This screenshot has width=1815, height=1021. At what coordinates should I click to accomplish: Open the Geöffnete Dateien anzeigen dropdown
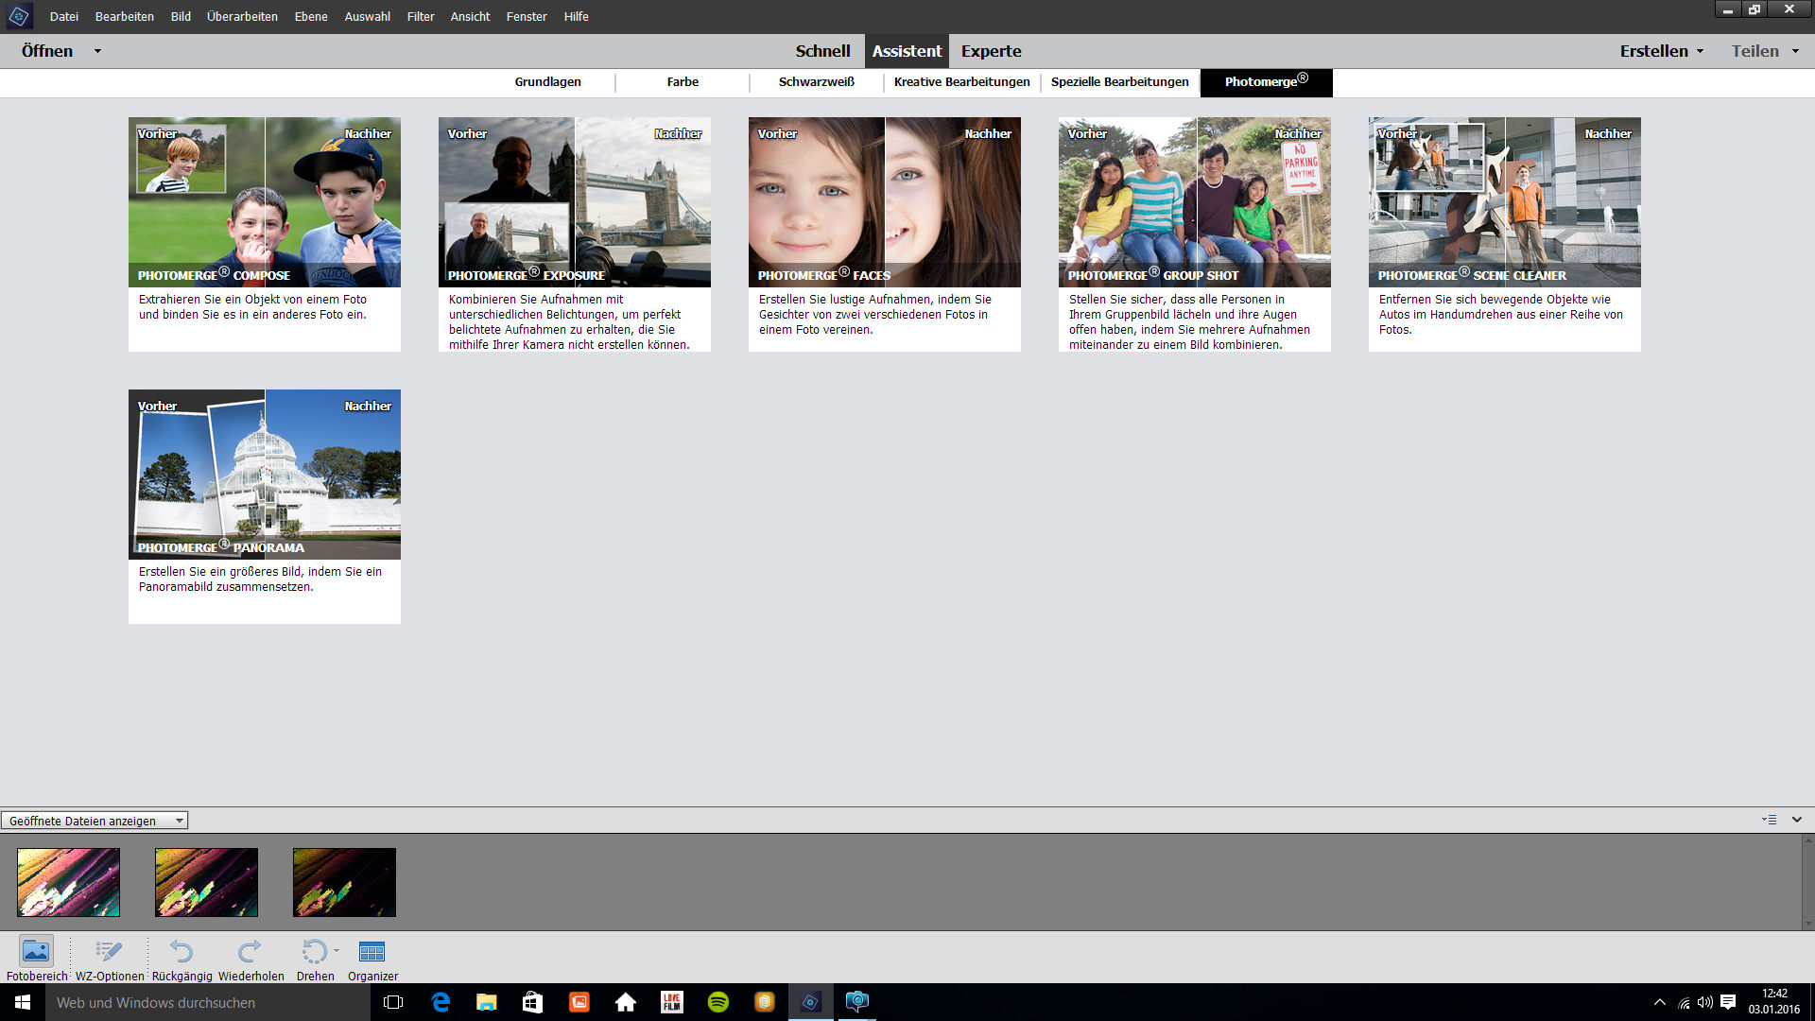pyautogui.click(x=95, y=821)
